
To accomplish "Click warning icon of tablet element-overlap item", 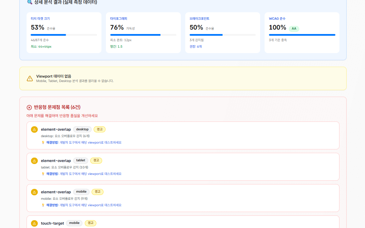I will click(34, 161).
